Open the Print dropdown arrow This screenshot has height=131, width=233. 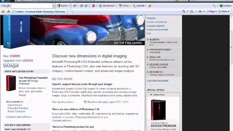point(204,11)
